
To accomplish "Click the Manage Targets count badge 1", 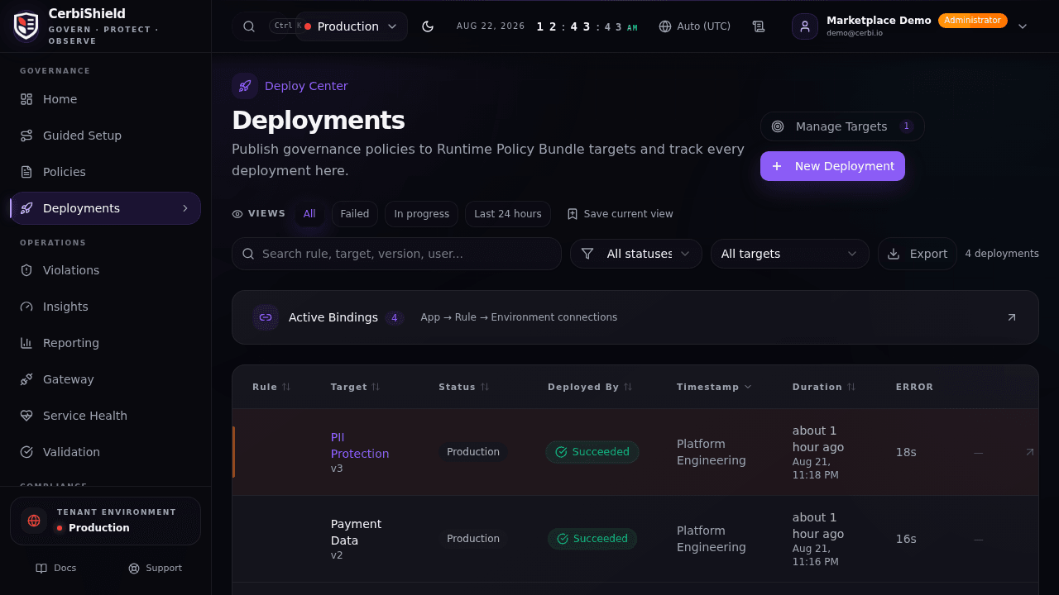I will click(907, 126).
